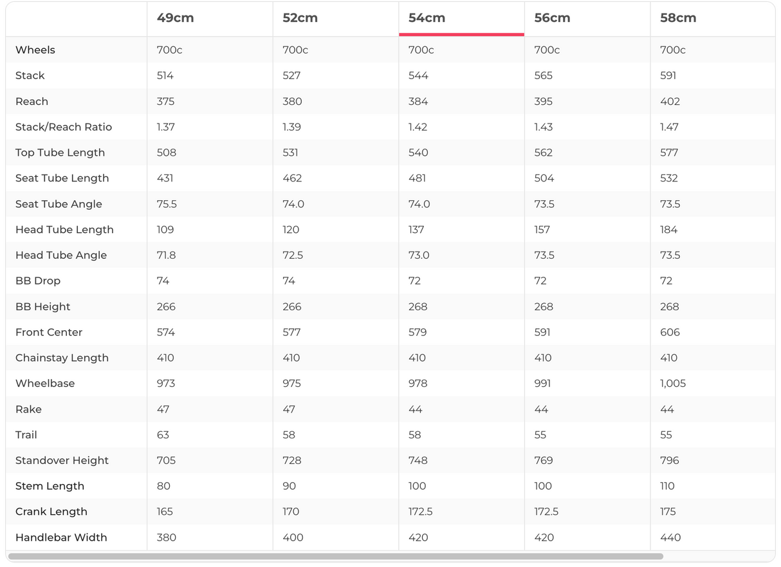Viewport: 781px width, 567px height.
Task: Select the 49cm size column header
Action: point(175,18)
